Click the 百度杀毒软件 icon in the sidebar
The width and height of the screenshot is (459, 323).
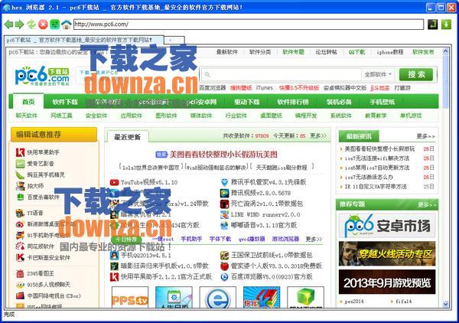click(x=20, y=197)
